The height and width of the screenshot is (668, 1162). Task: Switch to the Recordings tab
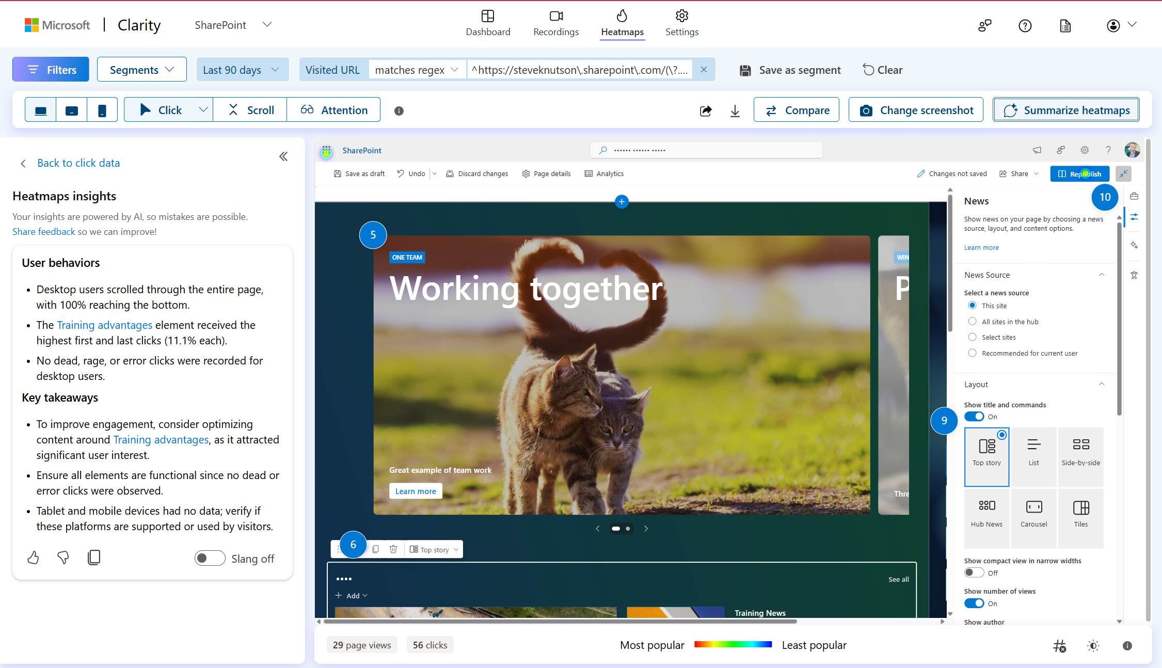click(x=556, y=24)
